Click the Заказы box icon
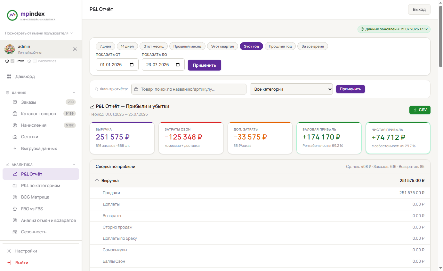 coord(15,102)
